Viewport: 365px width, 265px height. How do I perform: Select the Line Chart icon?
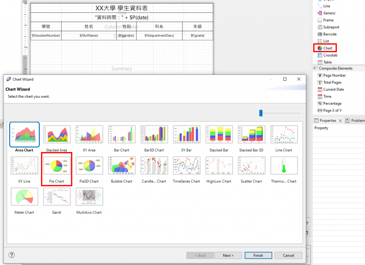pos(284,134)
